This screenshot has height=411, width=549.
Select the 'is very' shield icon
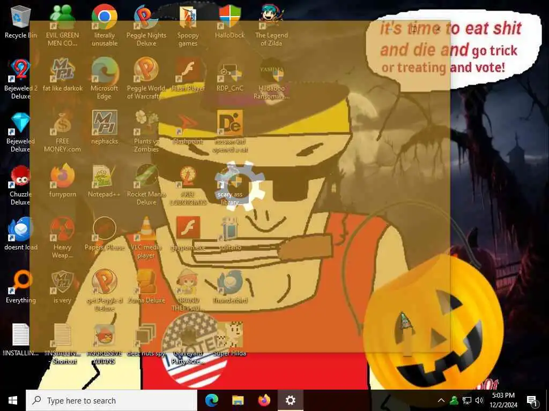coord(62,287)
